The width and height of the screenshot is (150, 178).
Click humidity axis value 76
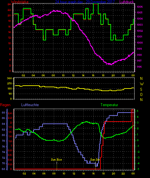(x=4, y=147)
